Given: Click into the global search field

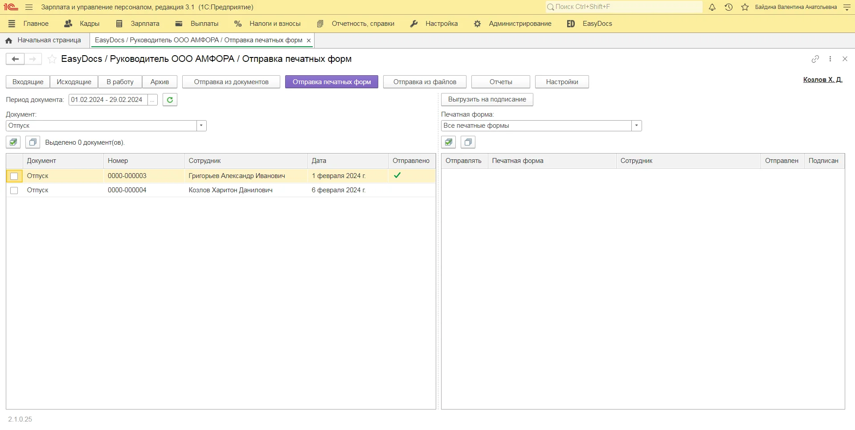Looking at the screenshot, I should tap(624, 7).
